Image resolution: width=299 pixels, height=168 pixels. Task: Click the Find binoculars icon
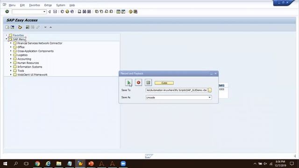pyautogui.click(x=84, y=12)
